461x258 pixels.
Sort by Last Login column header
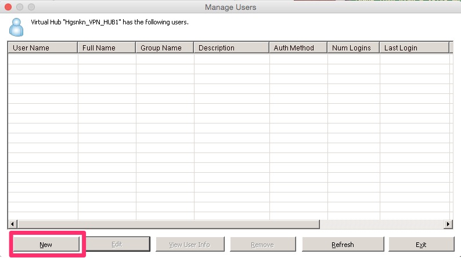[415, 48]
